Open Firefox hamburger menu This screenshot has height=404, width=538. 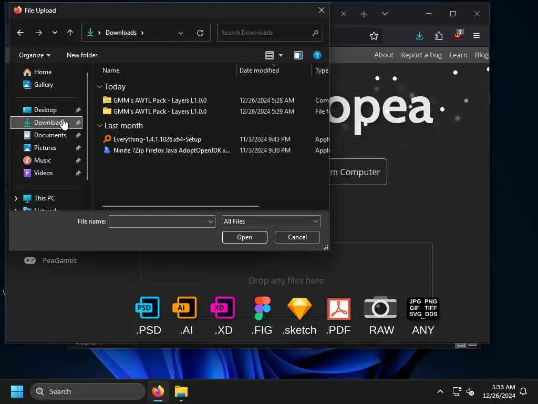(x=477, y=36)
